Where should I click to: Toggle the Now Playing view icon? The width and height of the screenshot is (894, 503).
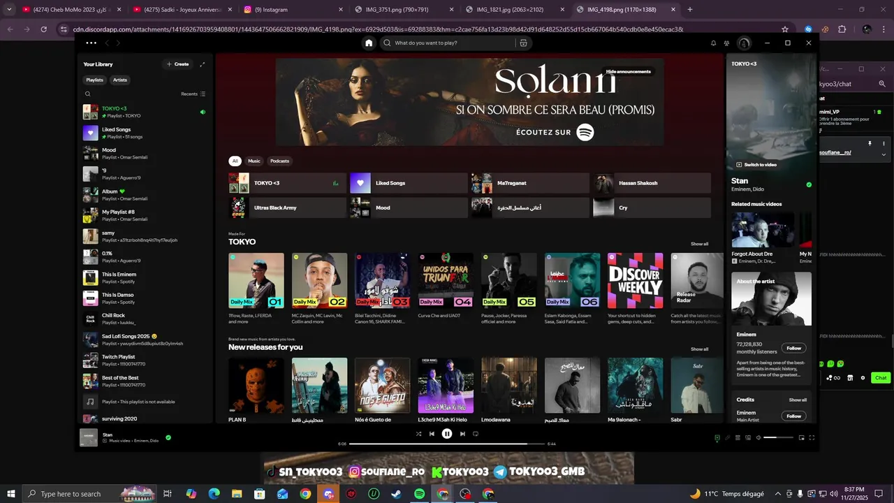click(717, 438)
